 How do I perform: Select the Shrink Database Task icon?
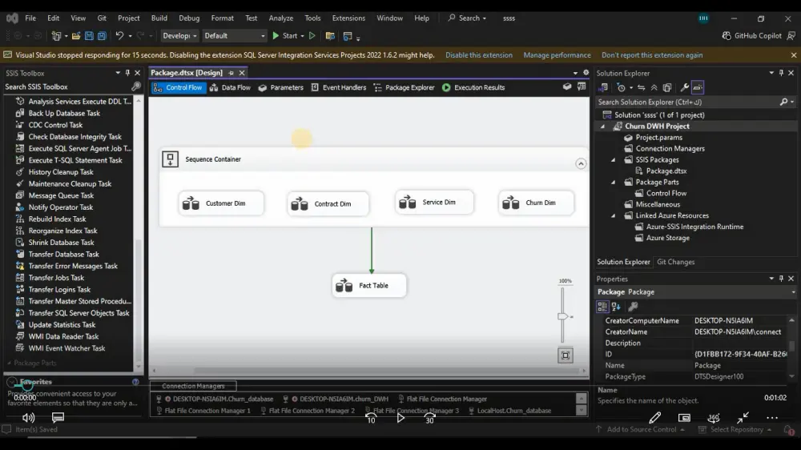tap(20, 243)
